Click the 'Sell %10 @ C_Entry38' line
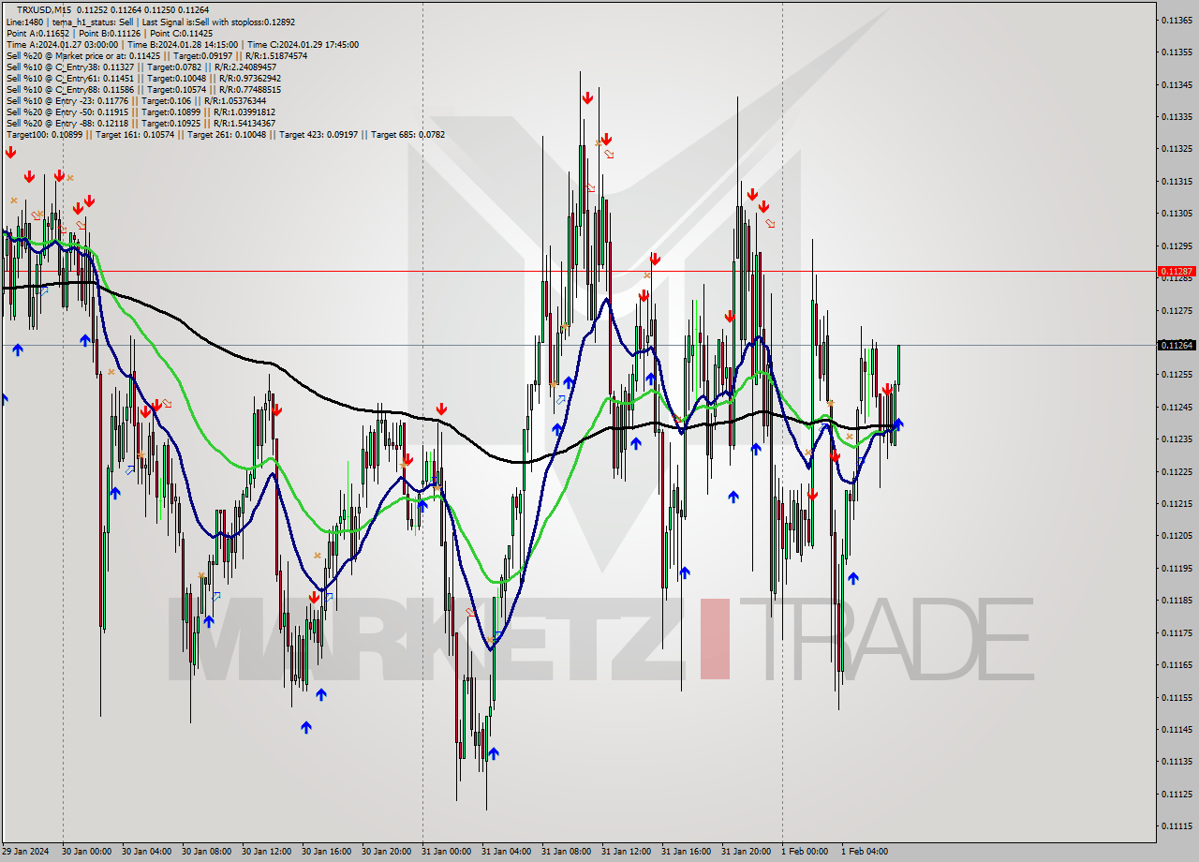 (141, 67)
